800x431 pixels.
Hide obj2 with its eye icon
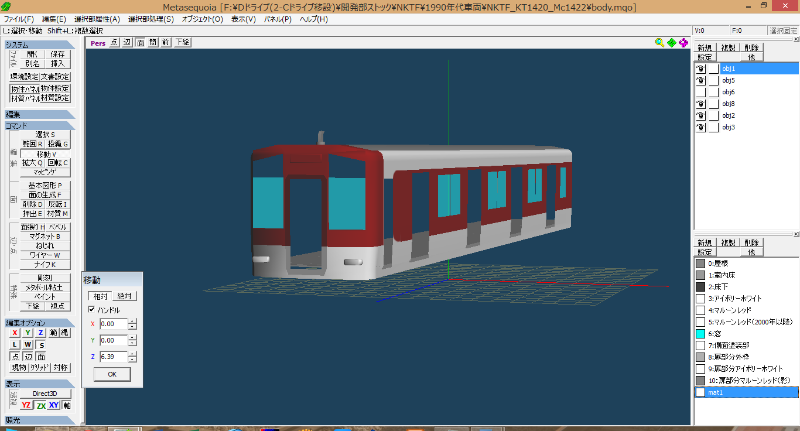click(x=700, y=115)
